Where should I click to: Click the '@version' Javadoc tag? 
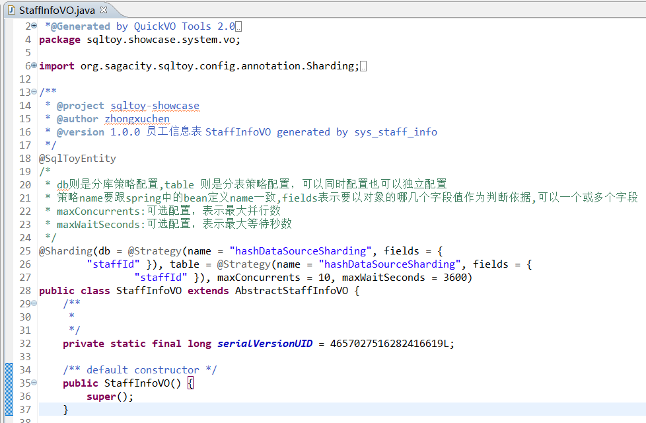(x=81, y=132)
